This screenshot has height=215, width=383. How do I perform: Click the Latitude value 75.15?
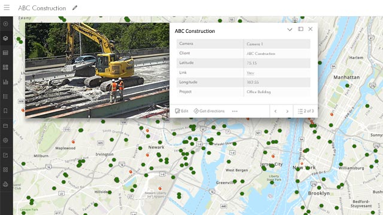pos(251,63)
